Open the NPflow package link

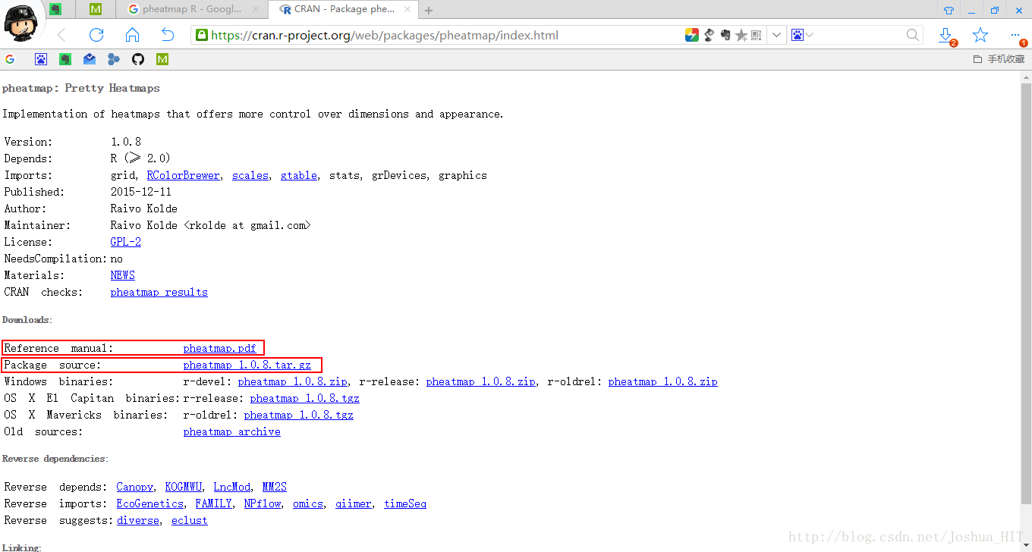pos(263,503)
